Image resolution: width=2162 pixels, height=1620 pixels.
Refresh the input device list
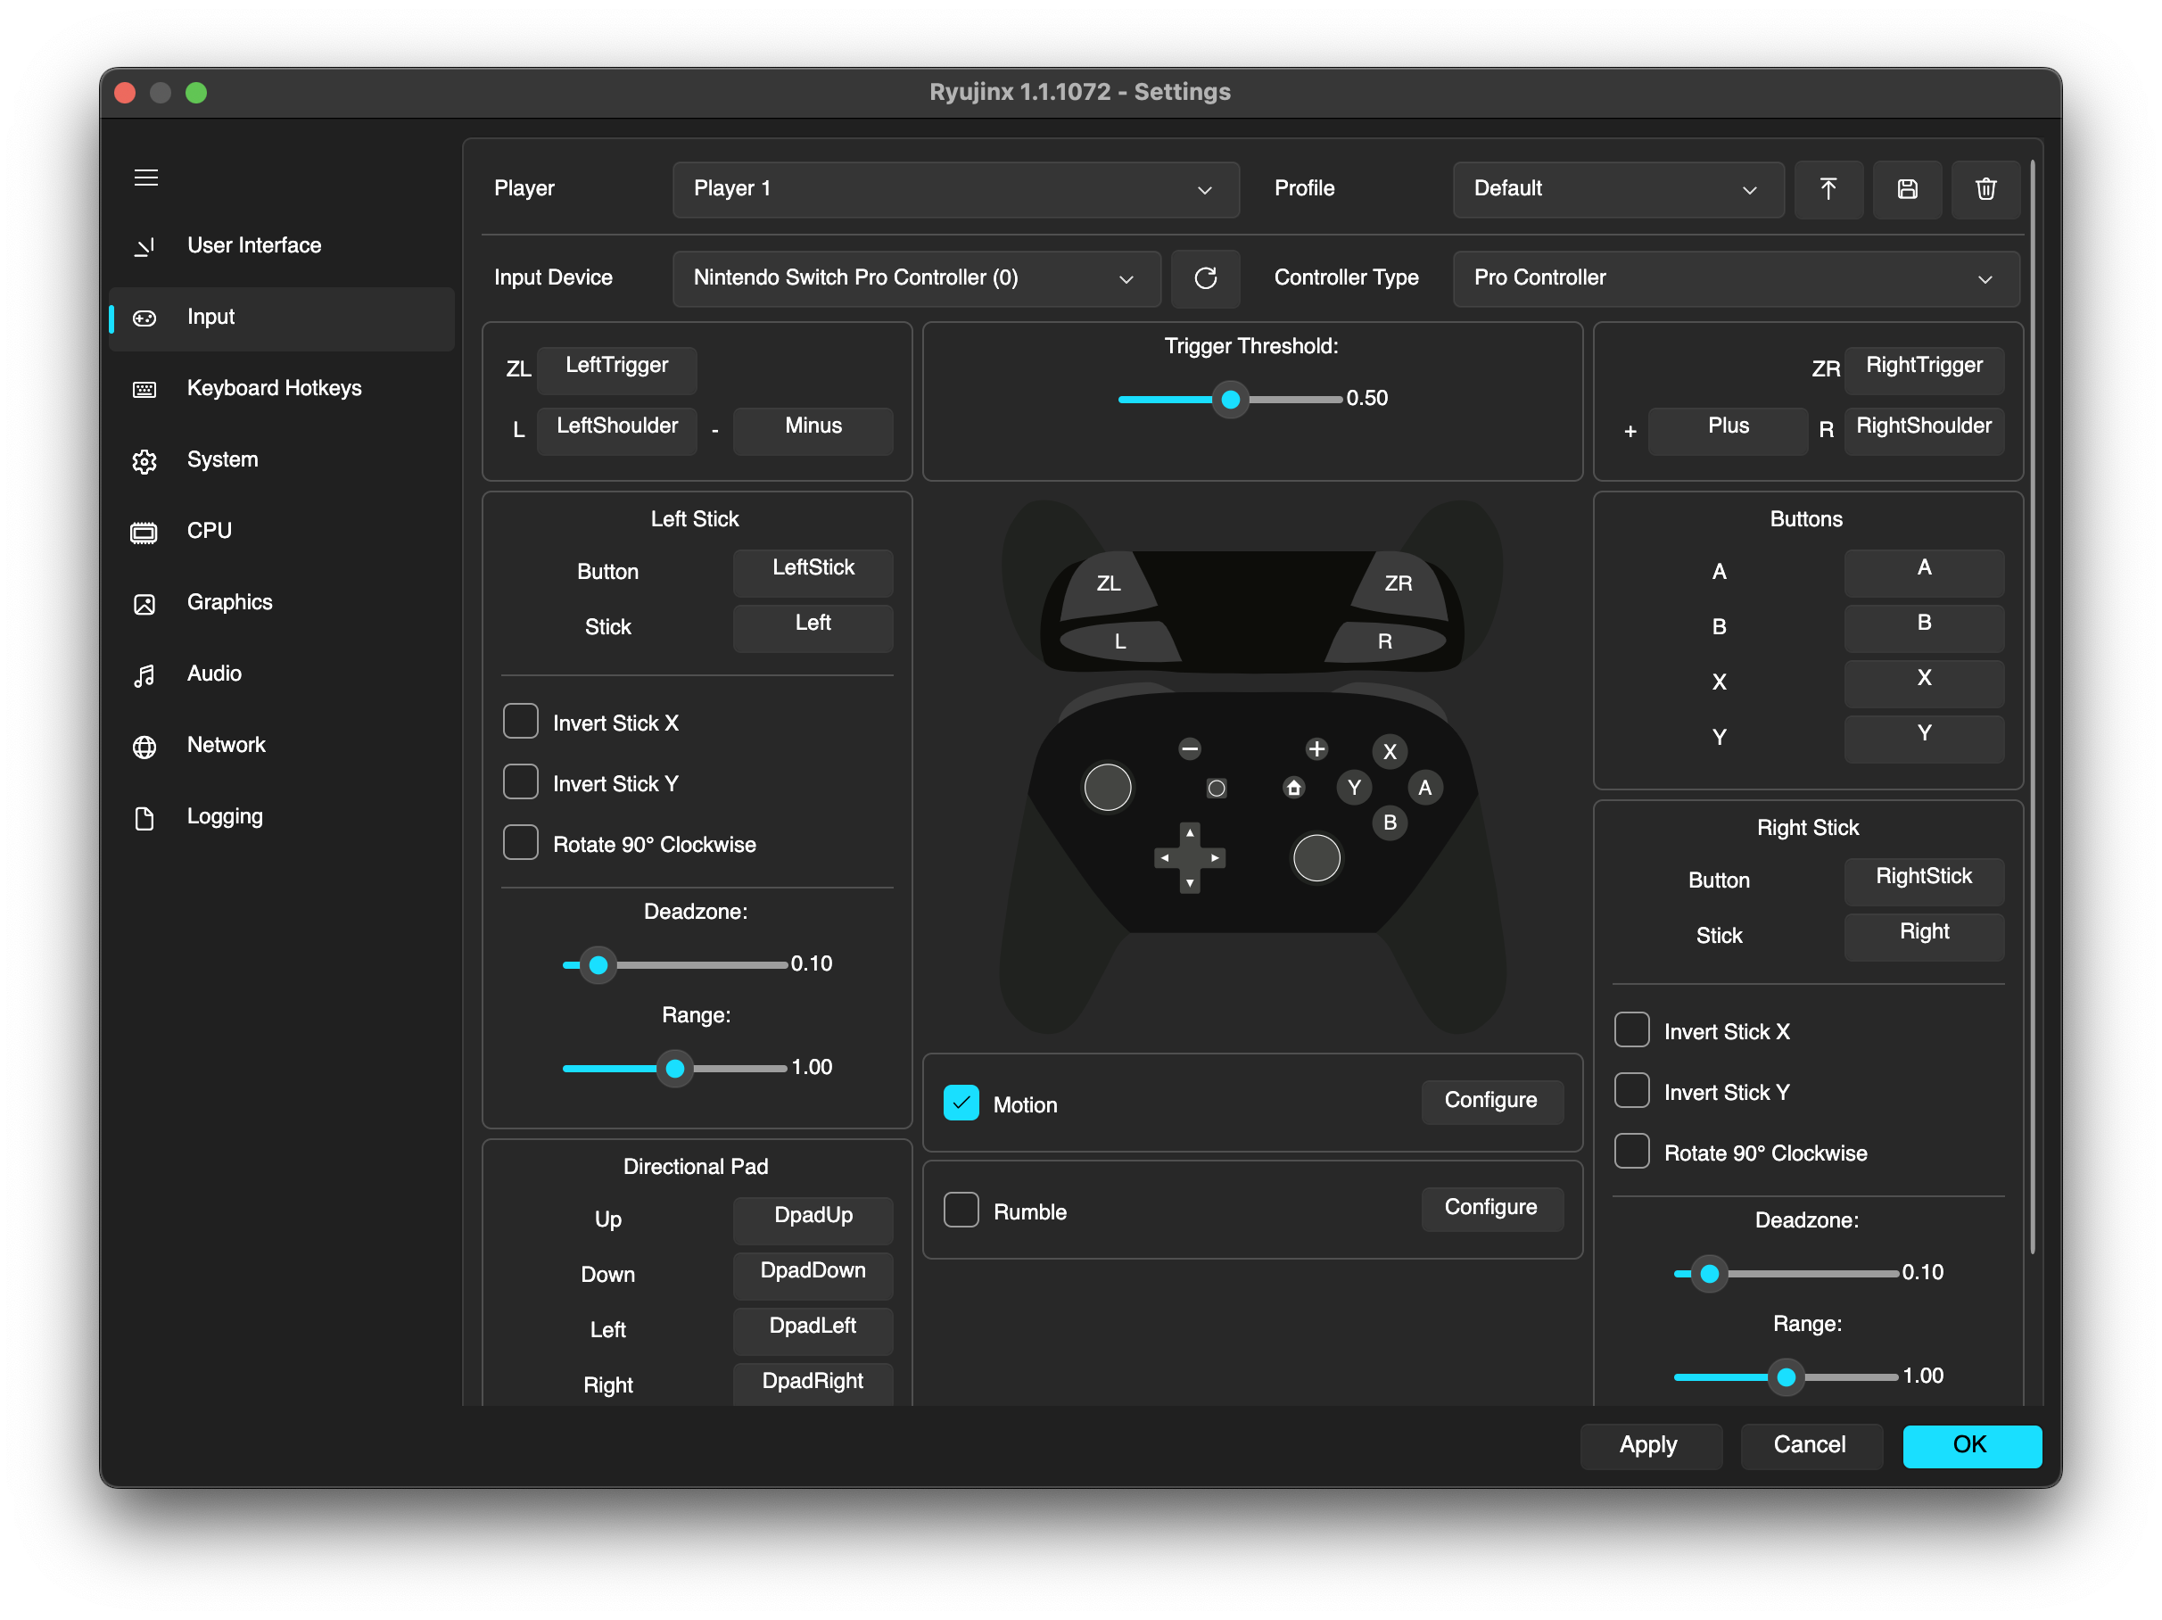[x=1205, y=278]
